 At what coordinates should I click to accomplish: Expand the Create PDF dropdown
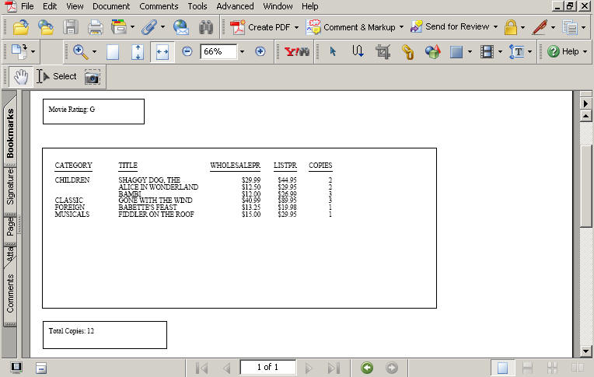point(297,27)
